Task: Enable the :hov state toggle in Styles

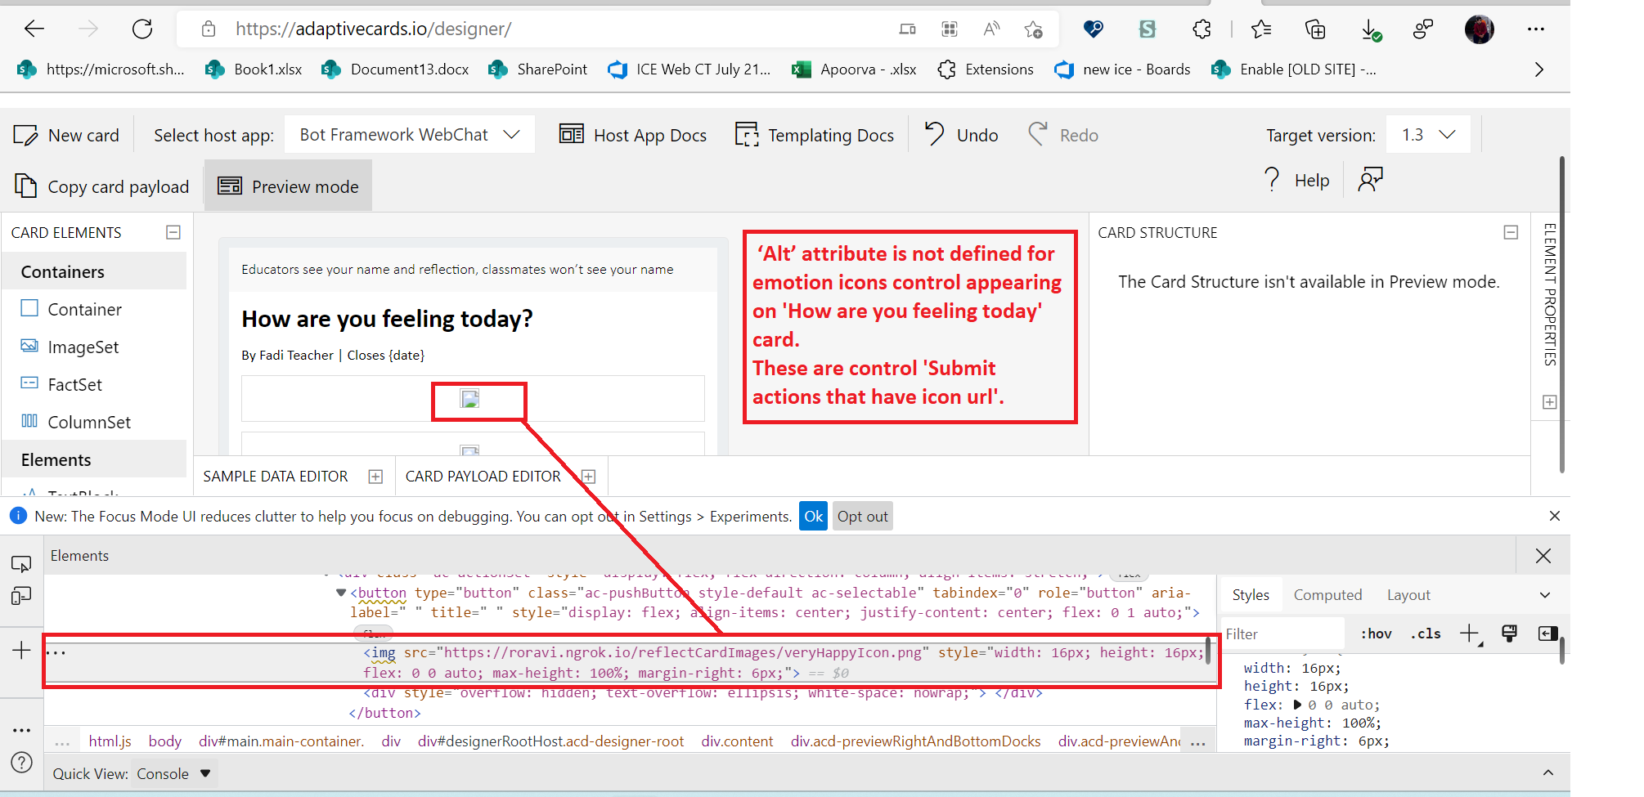Action: (x=1375, y=634)
